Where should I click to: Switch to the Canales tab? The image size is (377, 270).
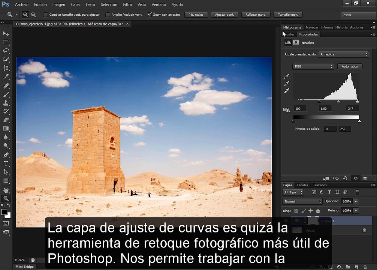[x=302, y=185]
